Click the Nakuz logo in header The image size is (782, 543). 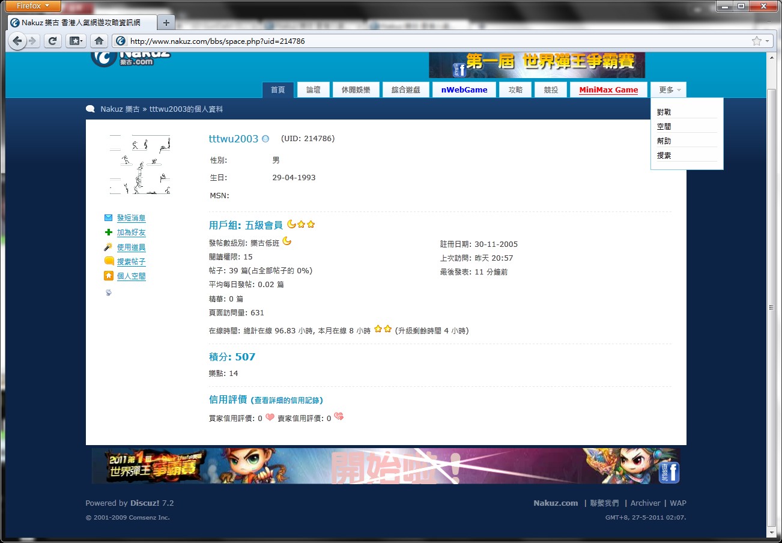[131, 58]
